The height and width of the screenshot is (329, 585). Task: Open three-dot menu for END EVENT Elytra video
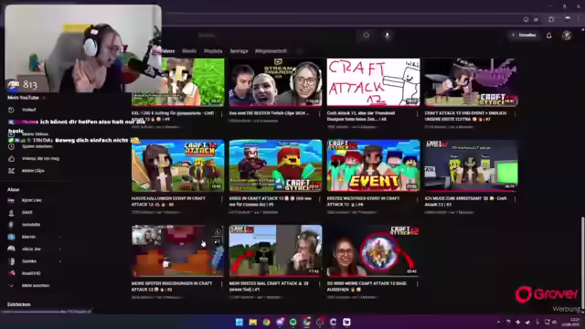tap(515, 113)
